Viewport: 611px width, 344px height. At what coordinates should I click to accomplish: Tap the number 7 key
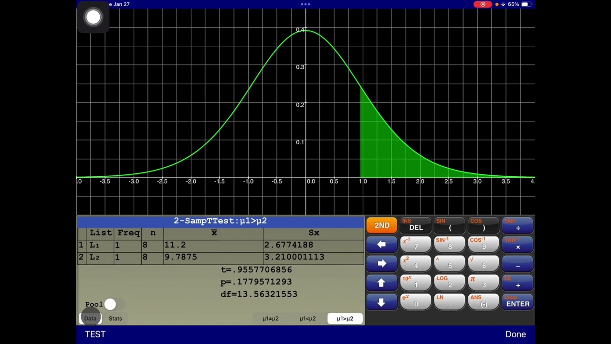coord(416,245)
